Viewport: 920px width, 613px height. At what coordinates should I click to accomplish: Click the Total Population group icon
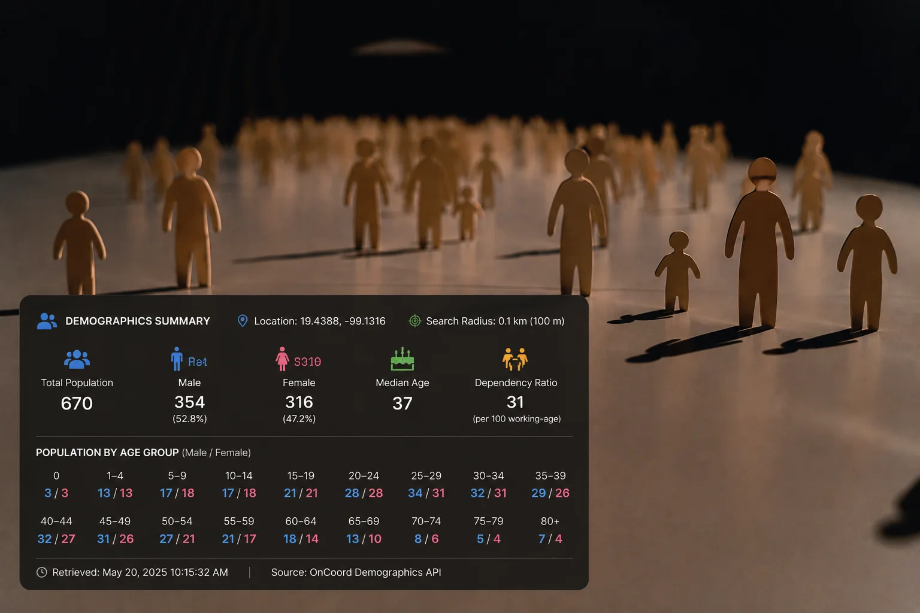click(77, 359)
